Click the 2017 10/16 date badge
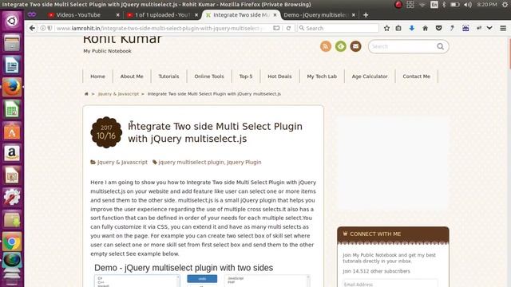 tap(106, 132)
